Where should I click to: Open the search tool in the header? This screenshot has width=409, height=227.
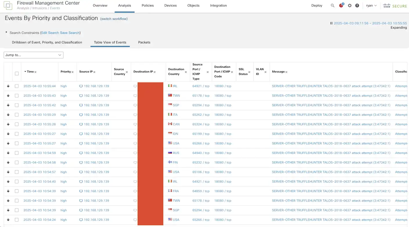point(332,5)
